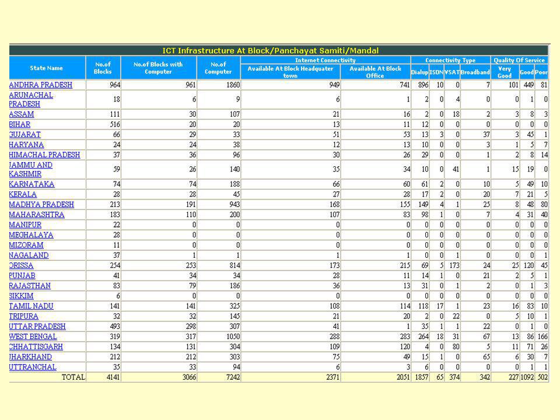The image size is (560, 420).
Task: Click the ISDN column header
Action: (x=436, y=72)
